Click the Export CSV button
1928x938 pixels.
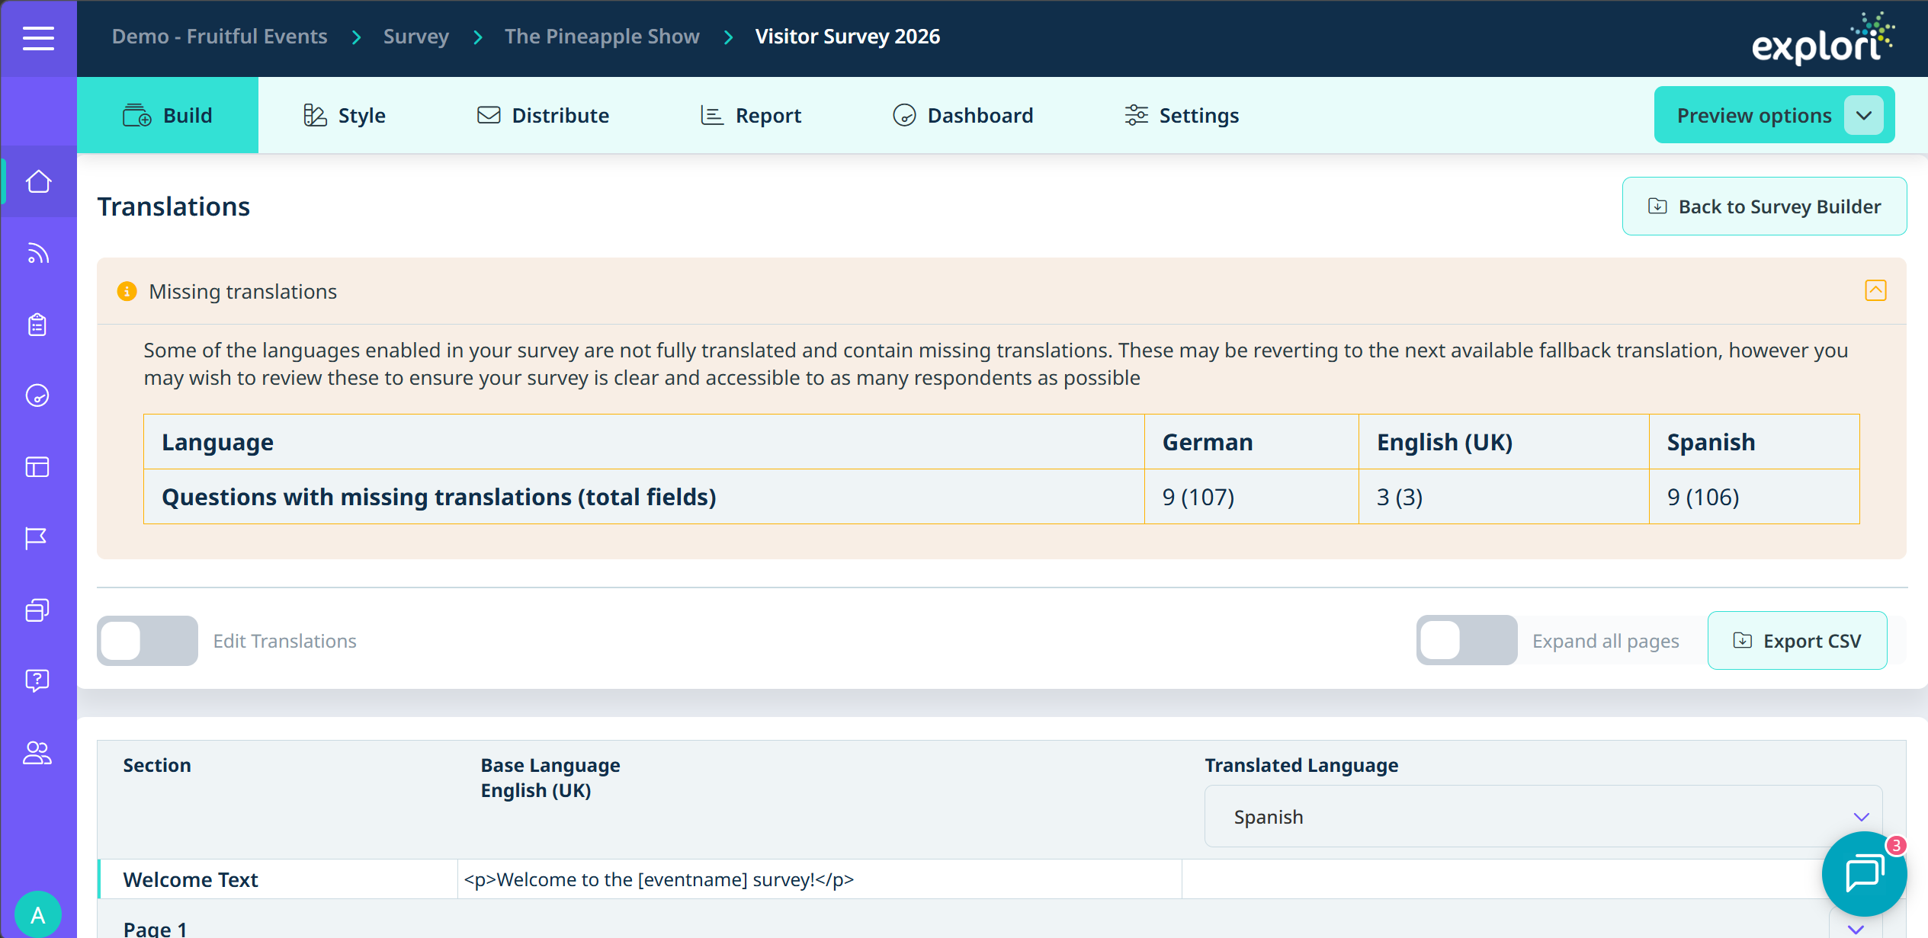tap(1797, 641)
